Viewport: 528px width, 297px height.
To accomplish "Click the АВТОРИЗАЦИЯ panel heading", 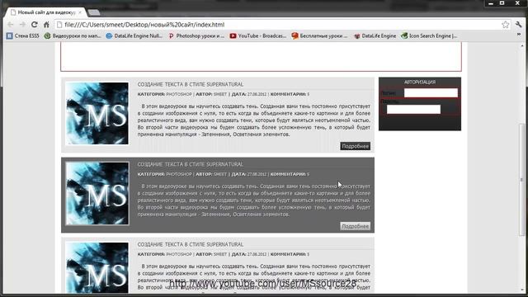I will coord(420,82).
